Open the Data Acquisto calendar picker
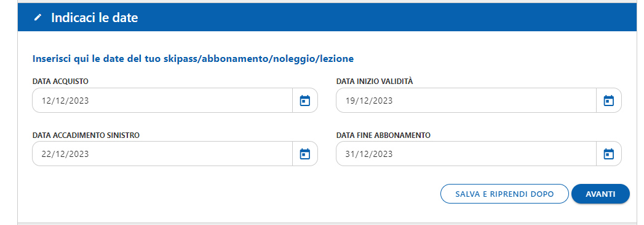 click(304, 100)
